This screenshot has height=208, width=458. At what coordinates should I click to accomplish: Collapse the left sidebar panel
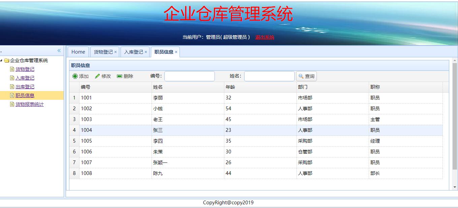point(59,51)
